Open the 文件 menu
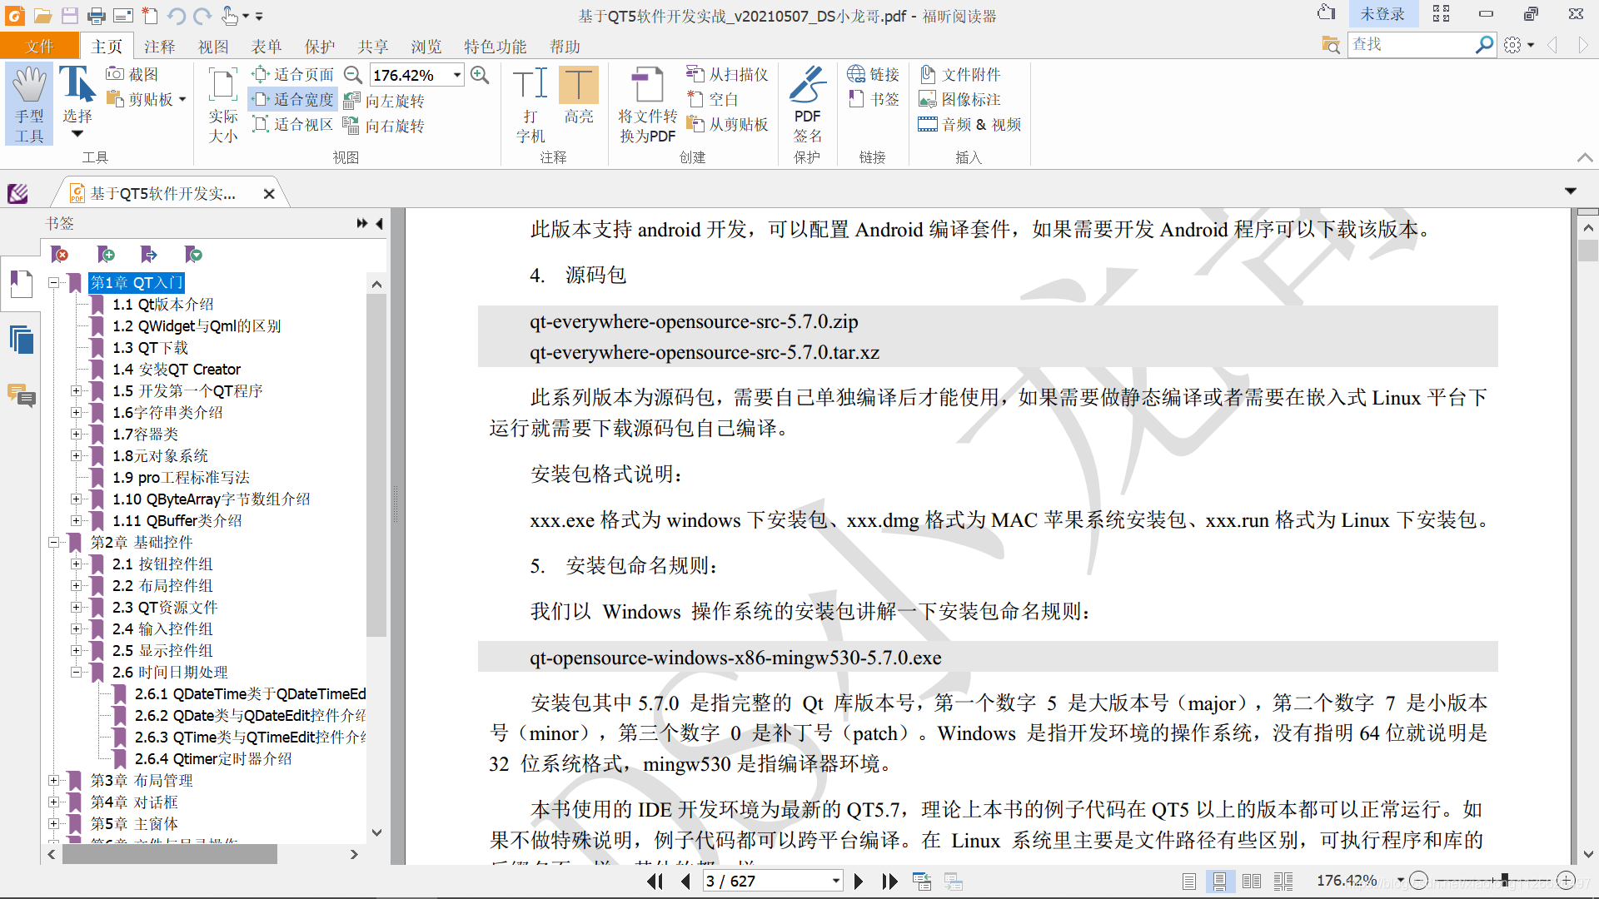 click(39, 47)
